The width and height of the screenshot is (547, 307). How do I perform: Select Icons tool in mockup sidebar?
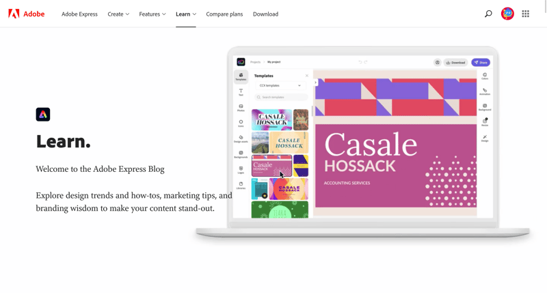[241, 123]
